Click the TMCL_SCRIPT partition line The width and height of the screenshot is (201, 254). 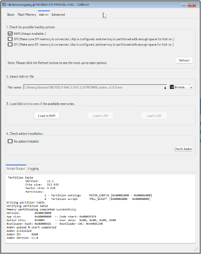pos(98,199)
